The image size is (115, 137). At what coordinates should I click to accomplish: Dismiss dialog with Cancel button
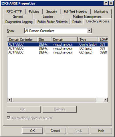55,131
